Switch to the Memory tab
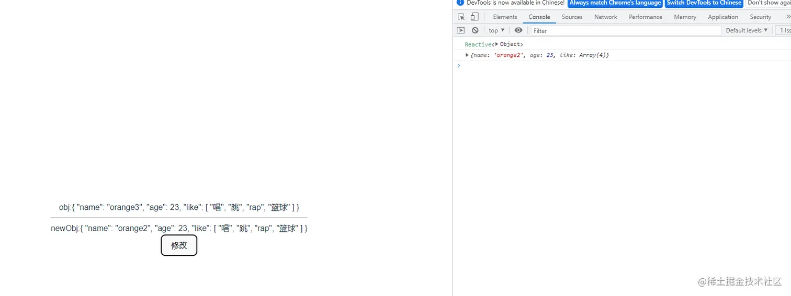The image size is (791, 296). click(685, 17)
